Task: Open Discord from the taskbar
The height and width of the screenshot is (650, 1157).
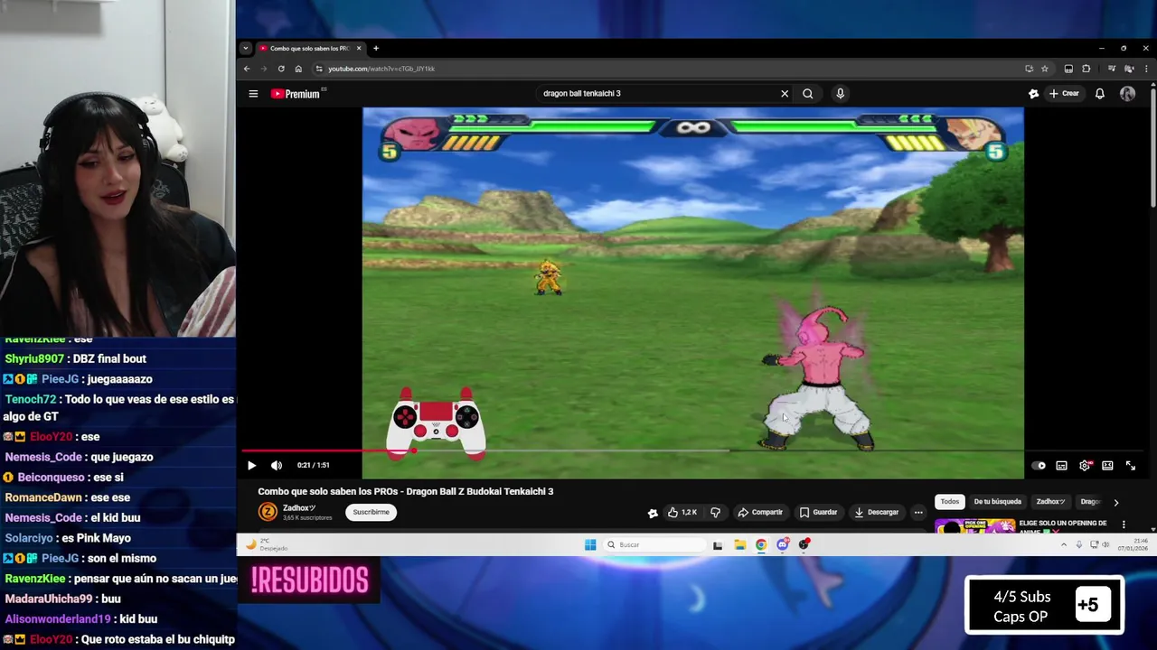Action: tap(783, 544)
